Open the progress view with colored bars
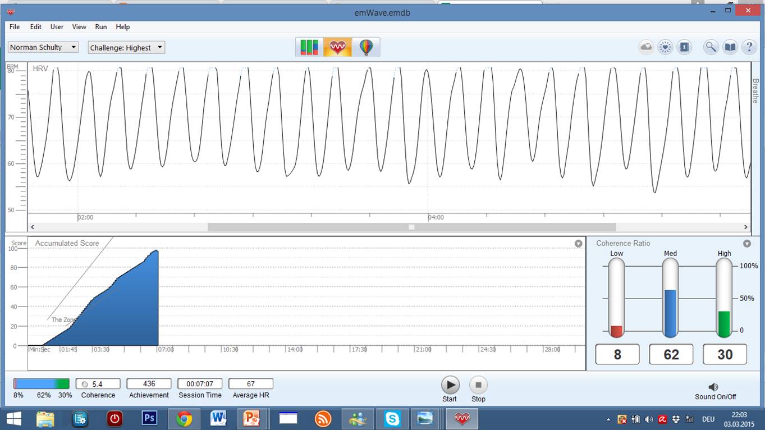The image size is (765, 430). pos(309,47)
